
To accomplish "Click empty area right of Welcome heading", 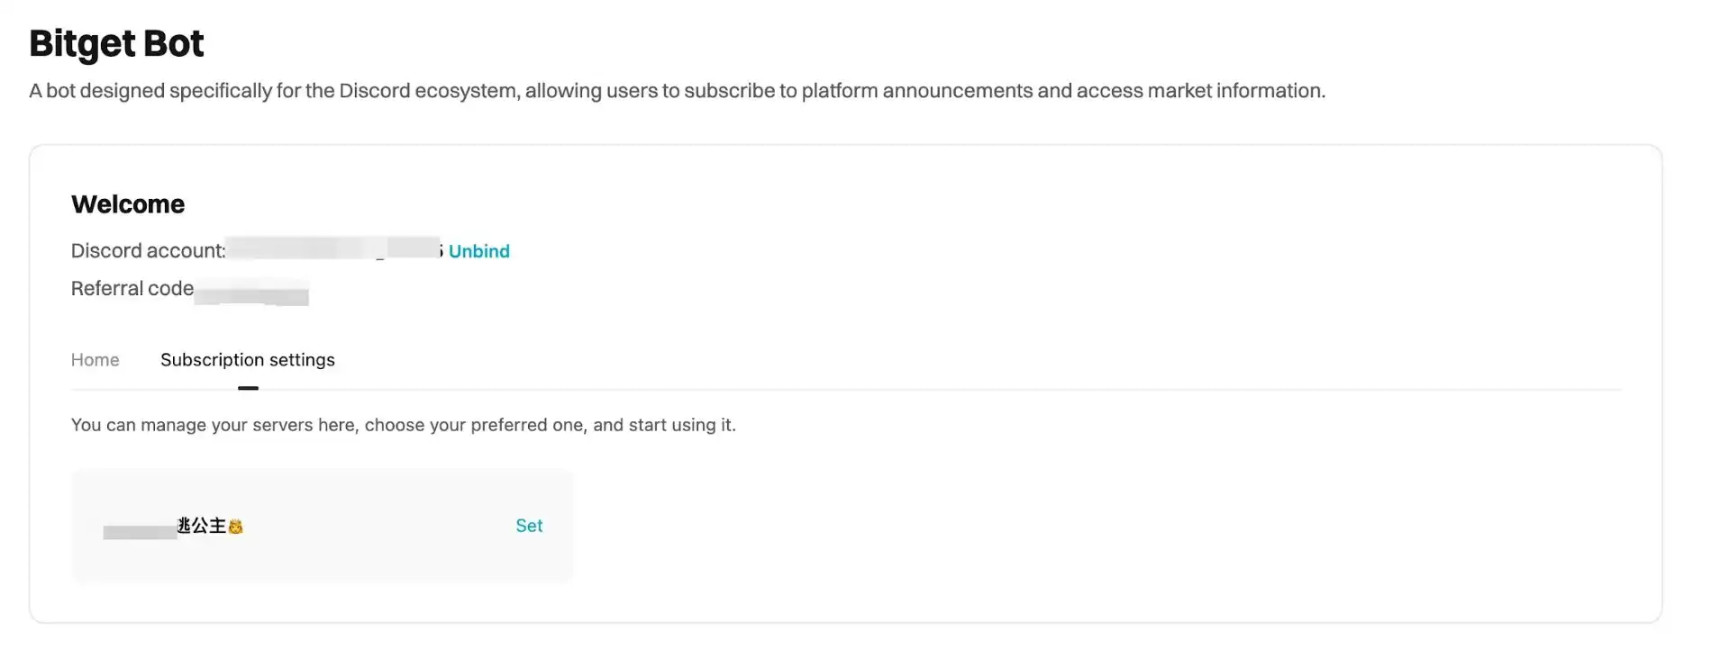I will click(901, 204).
